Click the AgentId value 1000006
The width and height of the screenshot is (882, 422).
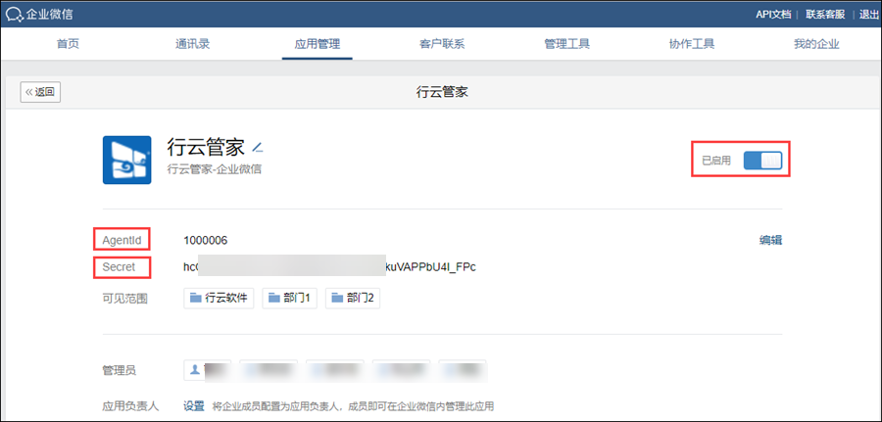[x=206, y=241]
